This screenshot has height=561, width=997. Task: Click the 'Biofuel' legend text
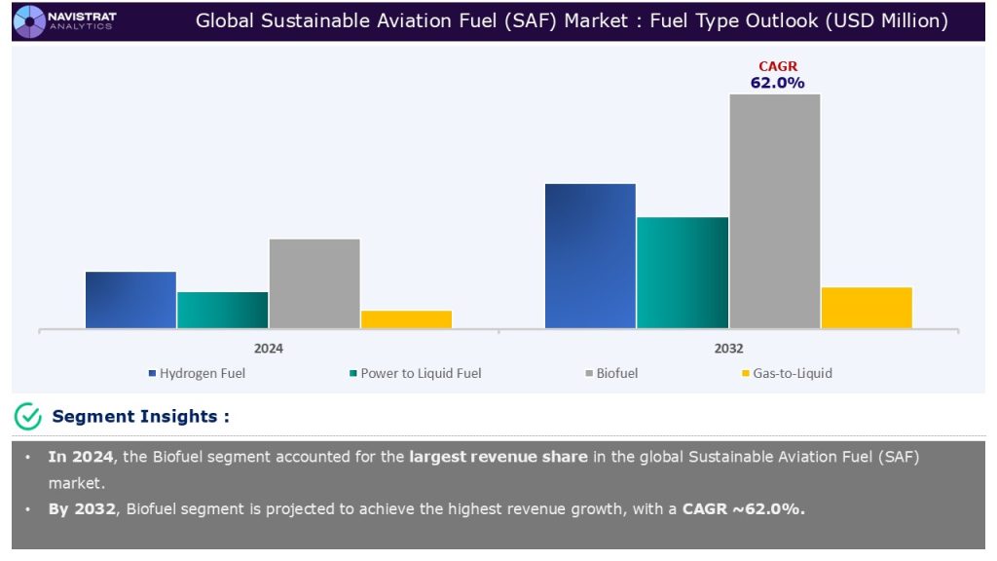[x=616, y=373]
